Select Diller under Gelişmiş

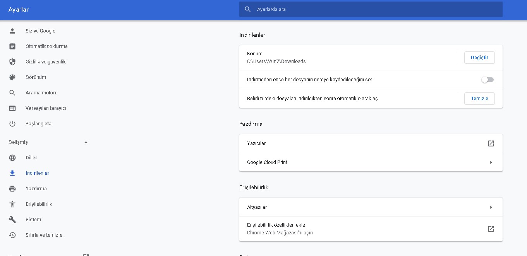31,158
